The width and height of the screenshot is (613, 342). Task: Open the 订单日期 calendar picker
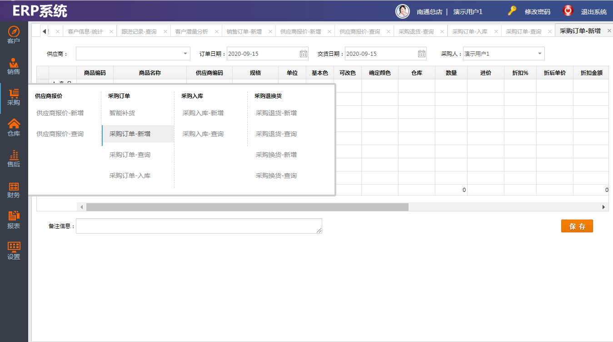tap(304, 54)
